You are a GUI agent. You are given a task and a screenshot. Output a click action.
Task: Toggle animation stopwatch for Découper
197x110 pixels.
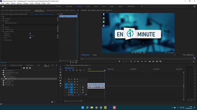[x=5, y=36]
